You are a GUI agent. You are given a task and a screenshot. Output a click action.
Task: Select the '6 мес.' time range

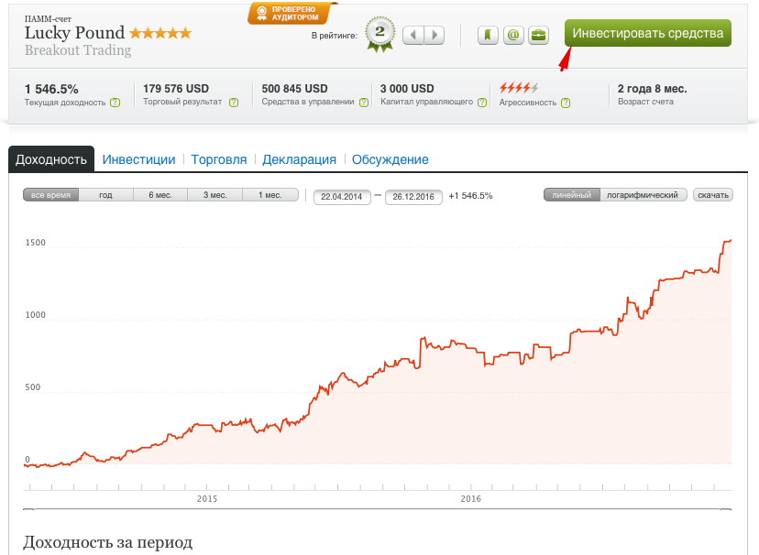(160, 195)
